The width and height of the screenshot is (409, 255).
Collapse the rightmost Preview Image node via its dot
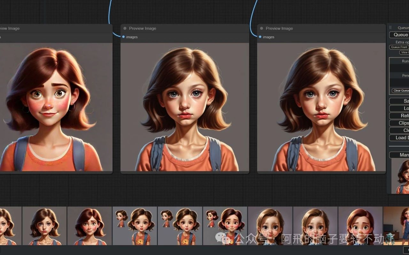[262, 28]
